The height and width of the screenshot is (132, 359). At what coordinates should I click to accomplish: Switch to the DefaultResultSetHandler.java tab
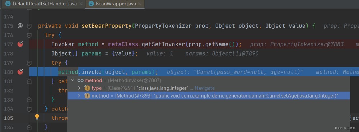45,4
